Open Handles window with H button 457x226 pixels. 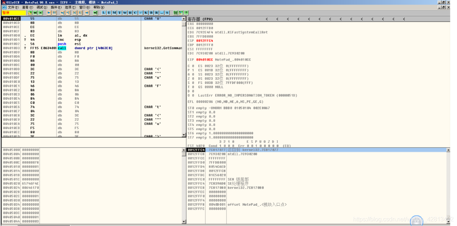point(130,13)
